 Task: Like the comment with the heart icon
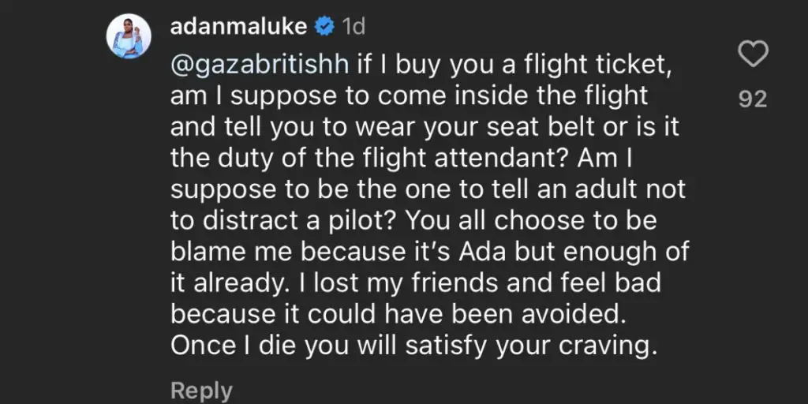tap(752, 55)
